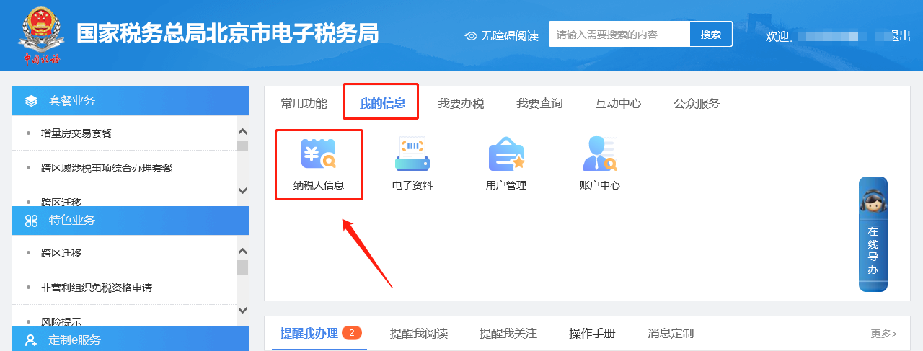Open the 用户管理 icon
923x351 pixels.
pyautogui.click(x=506, y=153)
